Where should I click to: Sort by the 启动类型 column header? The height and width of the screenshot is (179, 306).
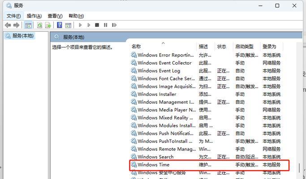coord(247,47)
